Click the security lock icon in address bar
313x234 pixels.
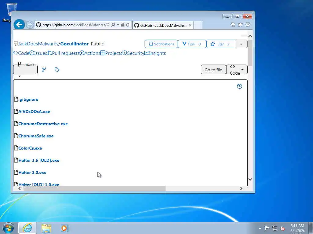pos(123,25)
